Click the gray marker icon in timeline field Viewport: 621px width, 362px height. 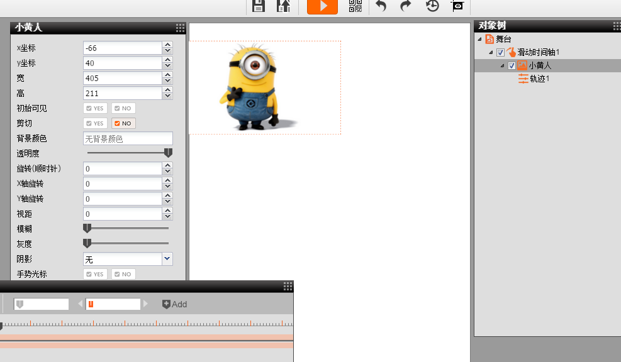20,304
